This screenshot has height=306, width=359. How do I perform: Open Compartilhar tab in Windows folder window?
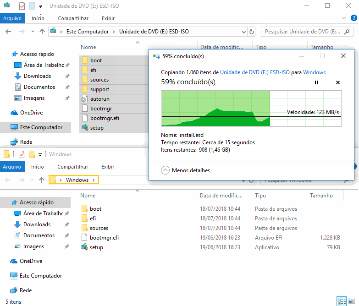click(x=72, y=167)
